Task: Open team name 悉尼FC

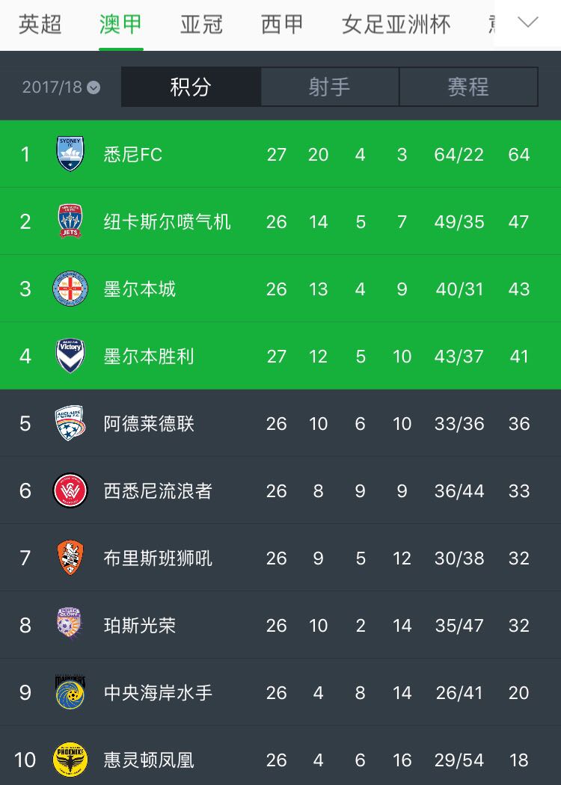Action: click(133, 155)
